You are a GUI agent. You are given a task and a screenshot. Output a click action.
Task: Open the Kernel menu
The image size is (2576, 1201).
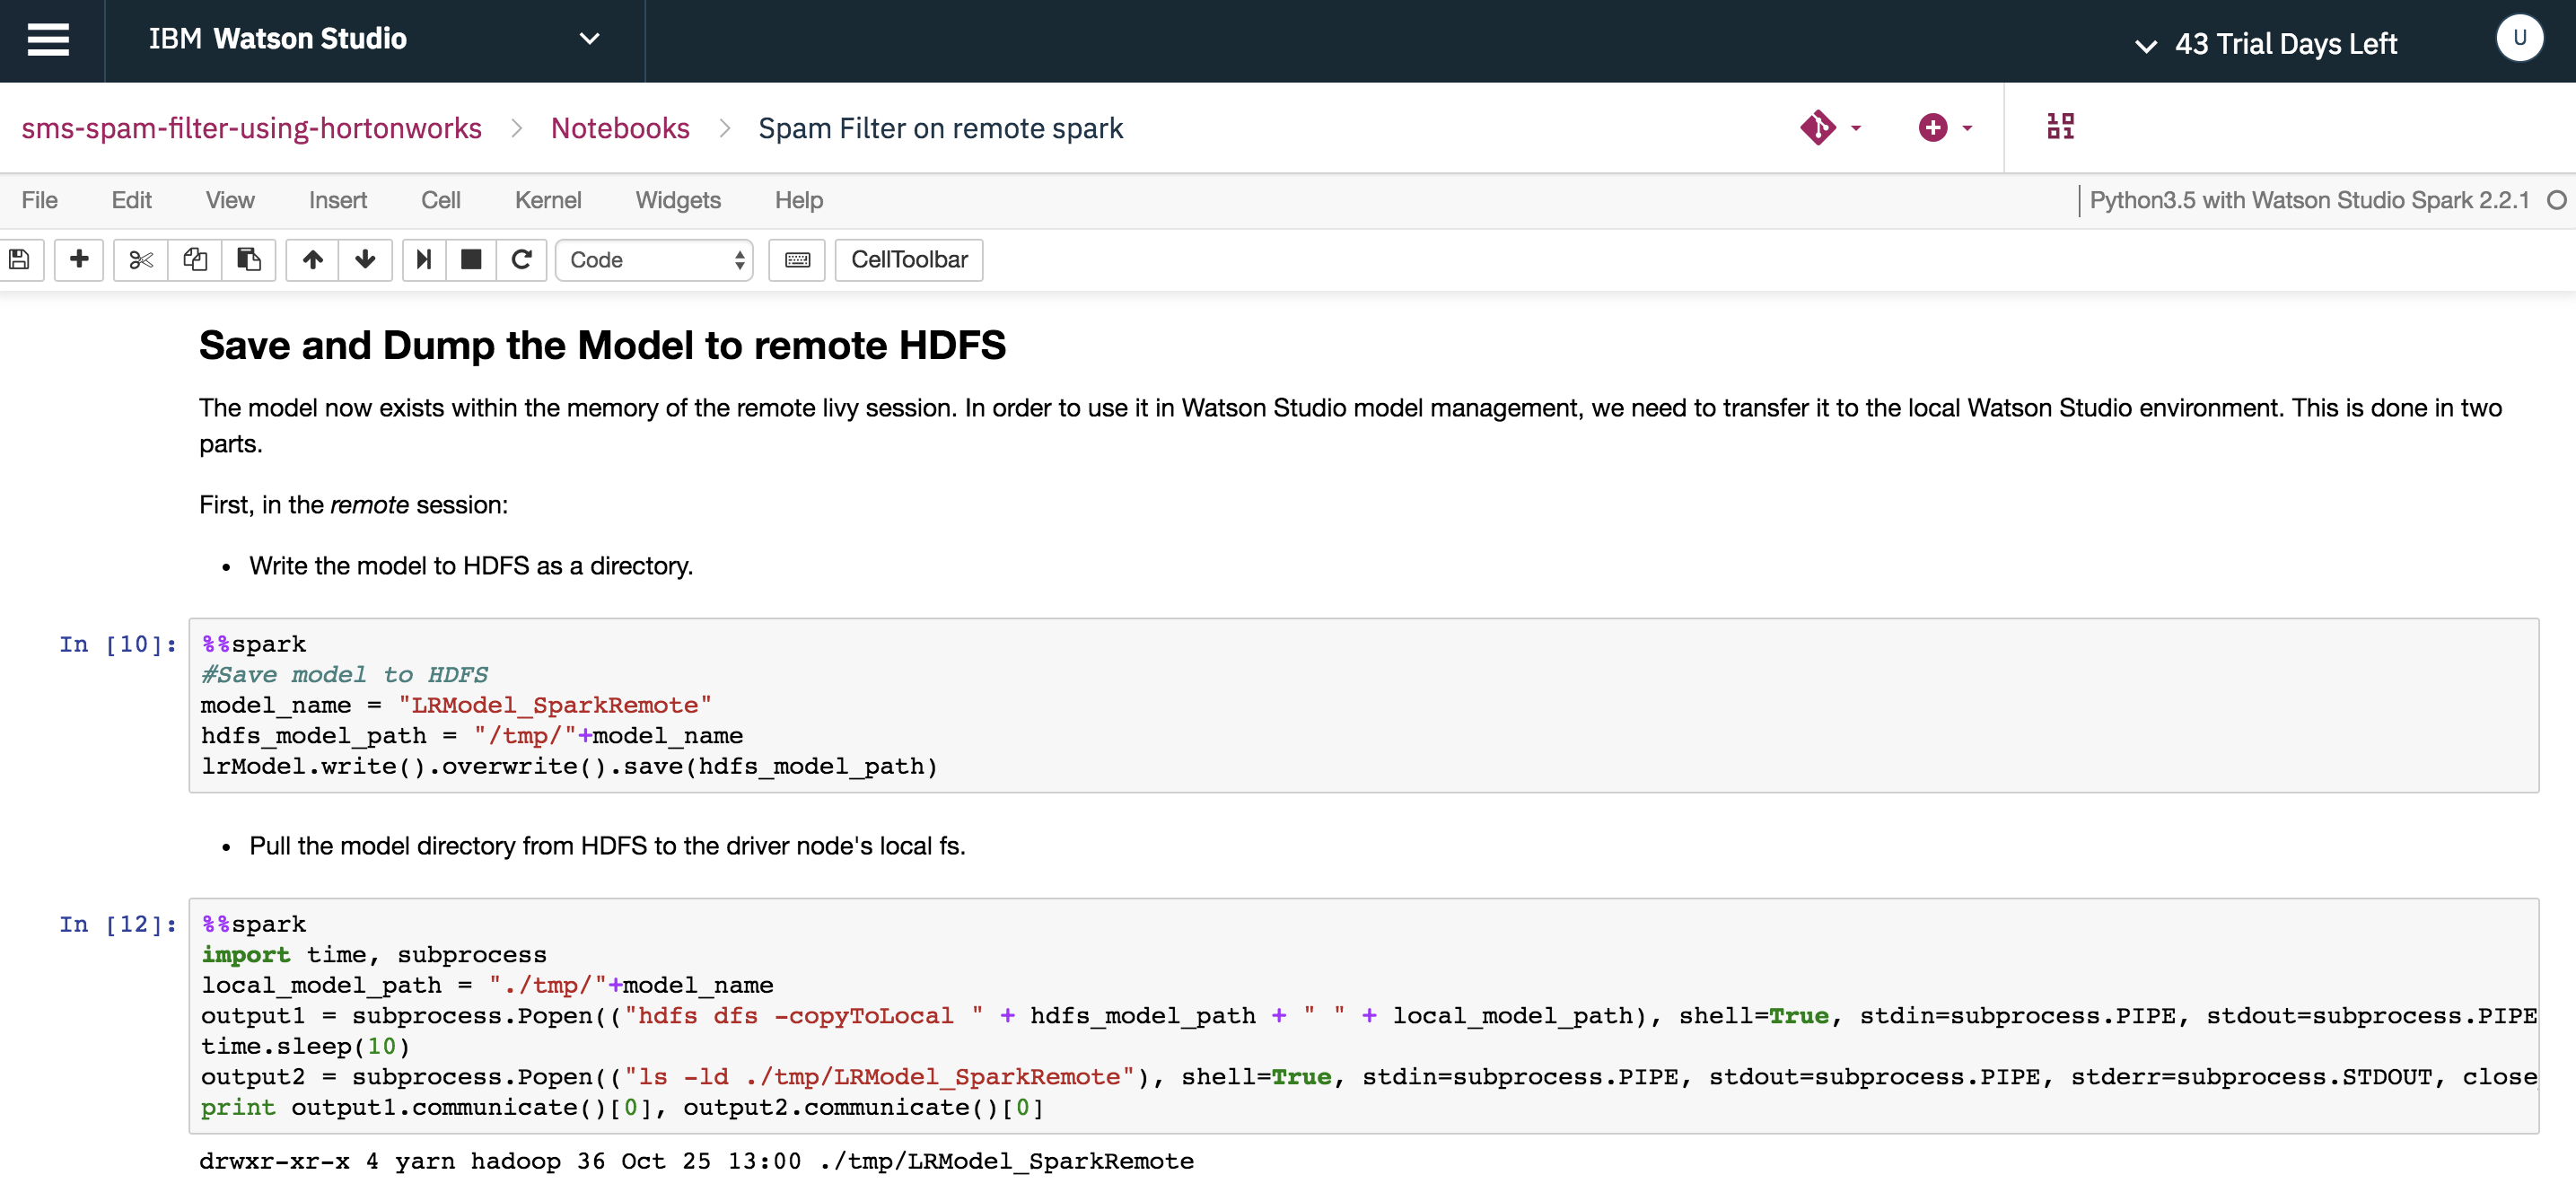pos(547,200)
